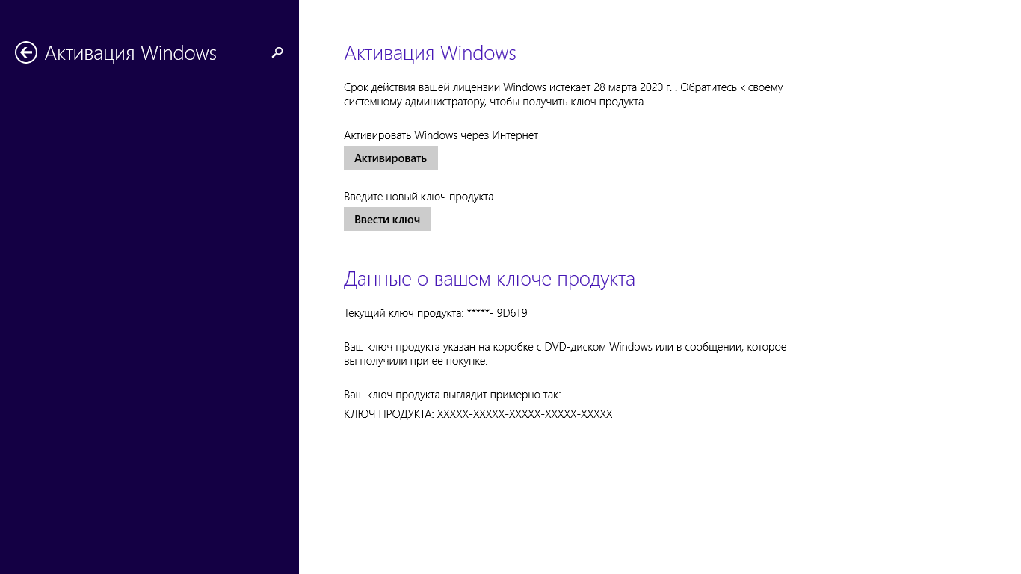Click the КЛЮЧ ПРОДУКТА XXXXX sample key line
The image size is (1021, 574).
(x=478, y=413)
